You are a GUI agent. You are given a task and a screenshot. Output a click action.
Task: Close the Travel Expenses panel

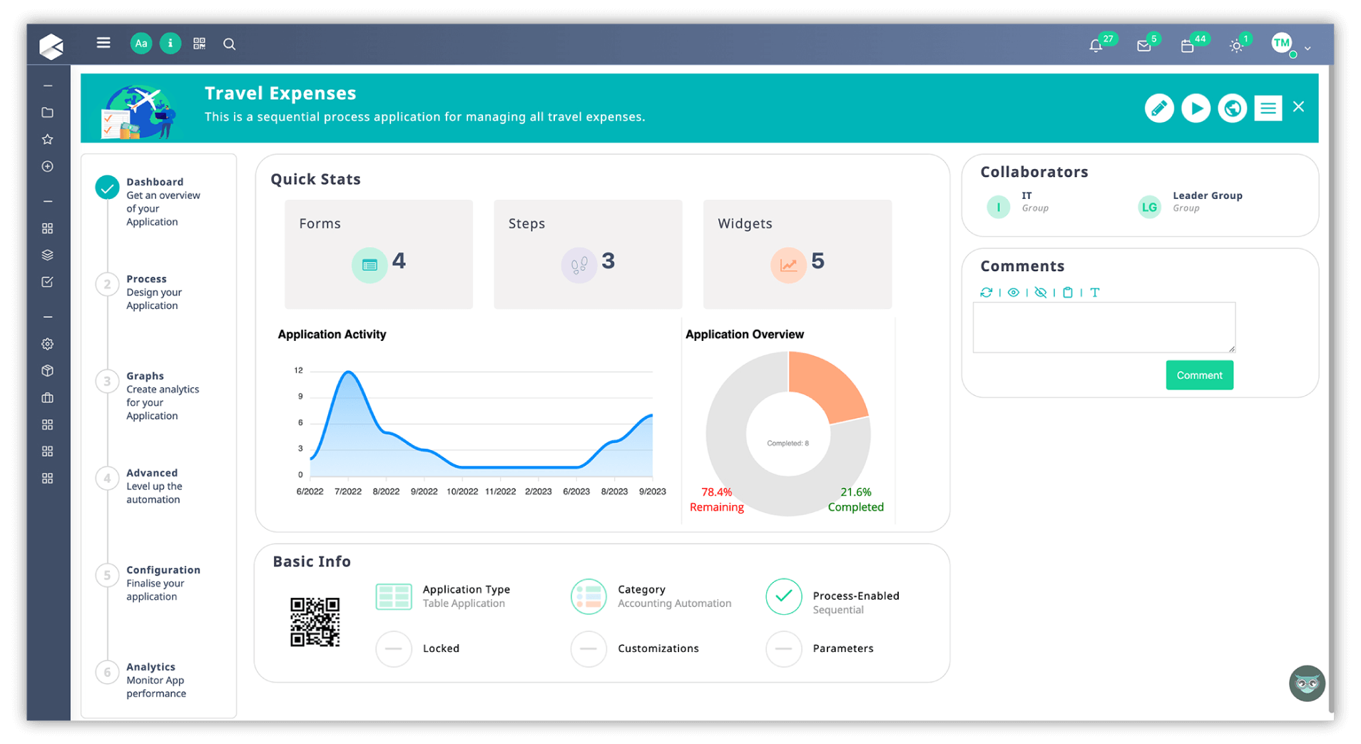point(1299,107)
